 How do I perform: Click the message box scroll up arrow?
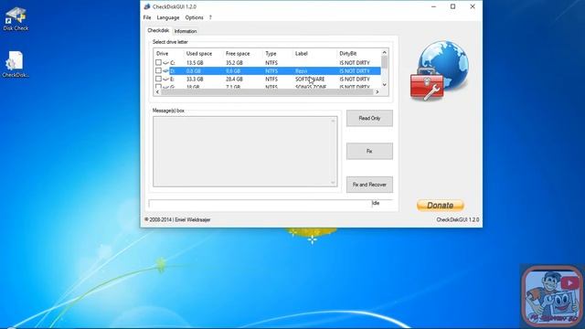tap(333, 121)
